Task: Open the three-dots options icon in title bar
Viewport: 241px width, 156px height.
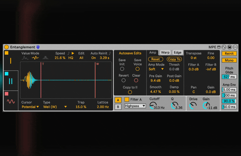Action: tap(235, 47)
